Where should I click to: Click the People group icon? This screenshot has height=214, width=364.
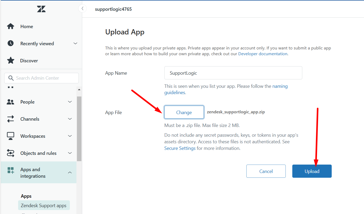(x=11, y=102)
